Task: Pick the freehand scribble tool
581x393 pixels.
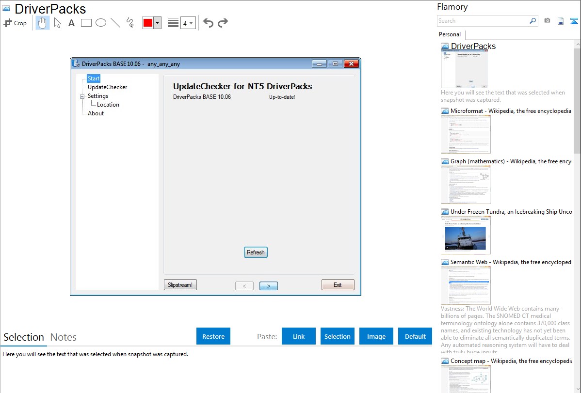Action: 130,23
